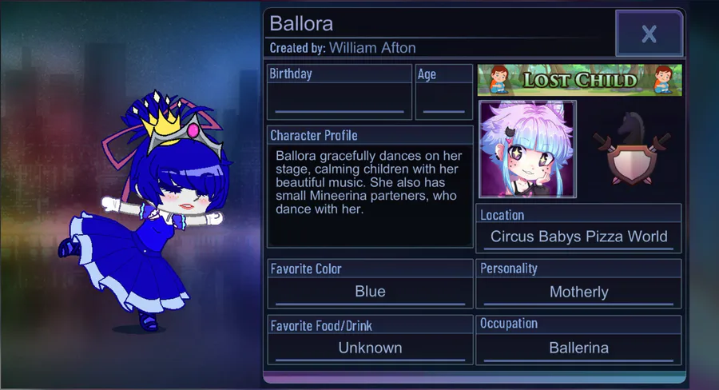Edit Occupation value Ballerina
The height and width of the screenshot is (390, 719).
tap(578, 348)
